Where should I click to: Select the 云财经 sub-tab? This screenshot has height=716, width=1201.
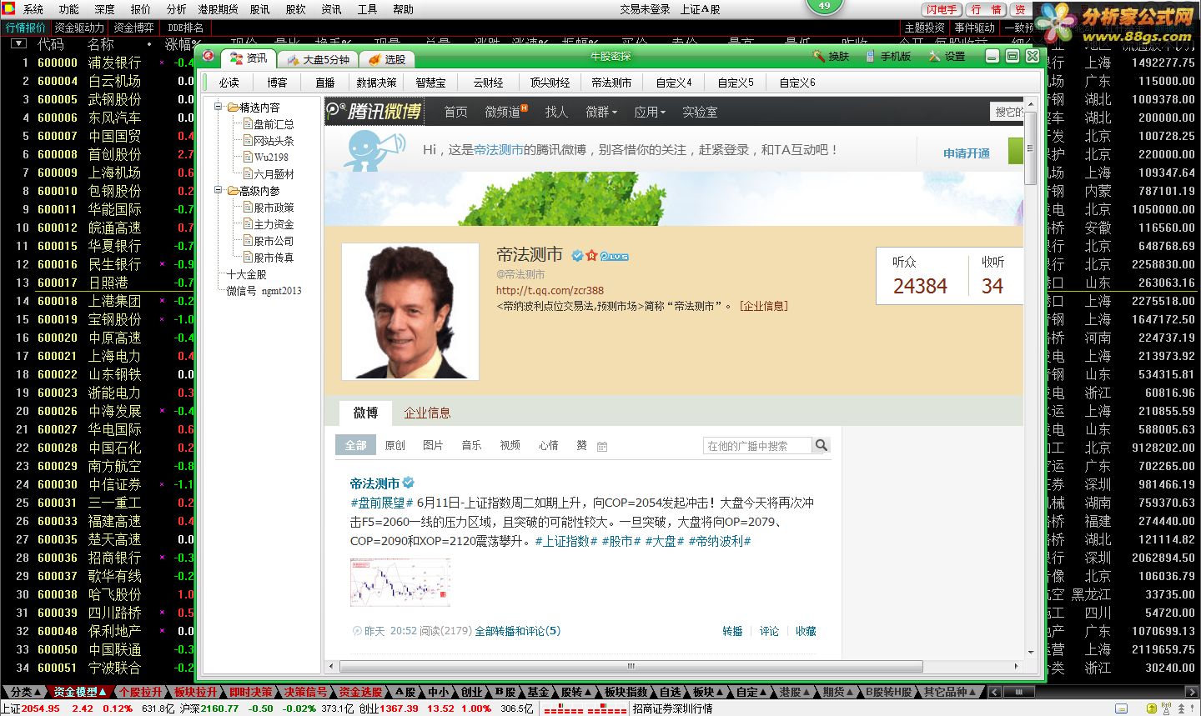point(488,83)
